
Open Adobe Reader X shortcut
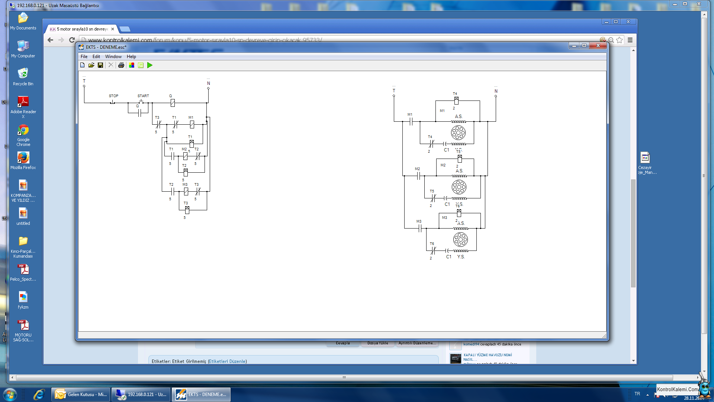[x=23, y=107]
